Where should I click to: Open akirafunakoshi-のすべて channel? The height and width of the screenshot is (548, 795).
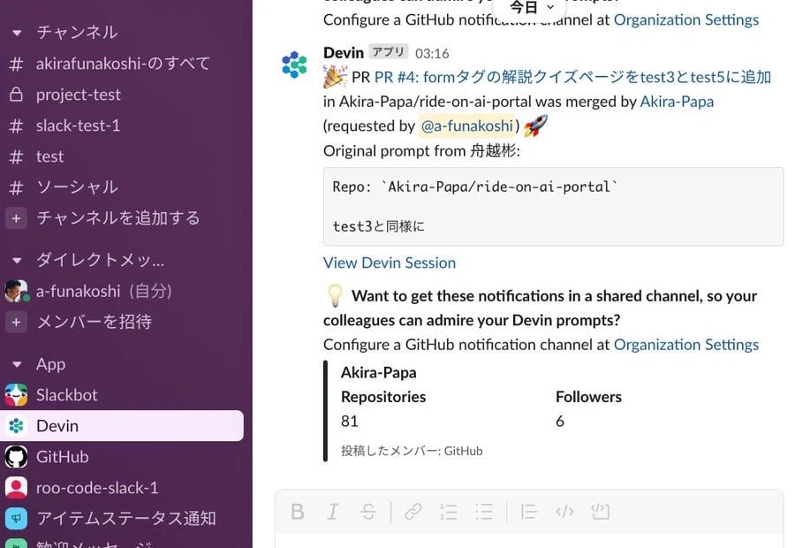tap(122, 64)
